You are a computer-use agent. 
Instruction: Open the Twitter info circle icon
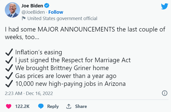[x=164, y=93]
